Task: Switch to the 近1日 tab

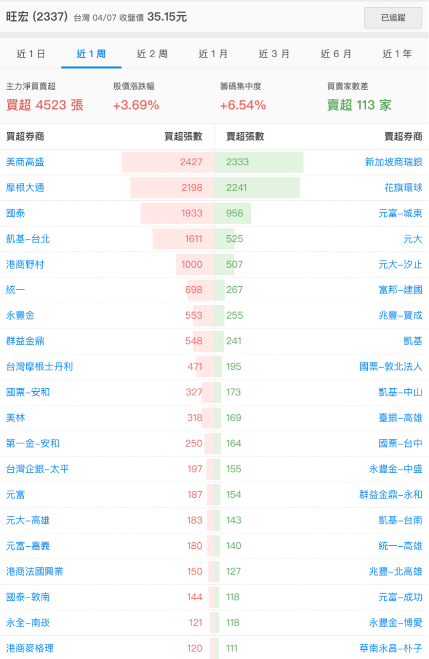Action: 31,53
